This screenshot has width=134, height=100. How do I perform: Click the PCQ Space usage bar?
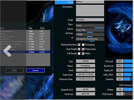128,94
